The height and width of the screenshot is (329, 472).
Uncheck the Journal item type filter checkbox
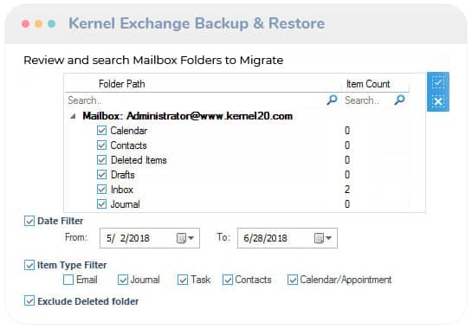tap(123, 280)
